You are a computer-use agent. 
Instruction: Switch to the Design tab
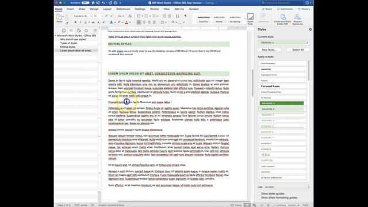click(94, 9)
